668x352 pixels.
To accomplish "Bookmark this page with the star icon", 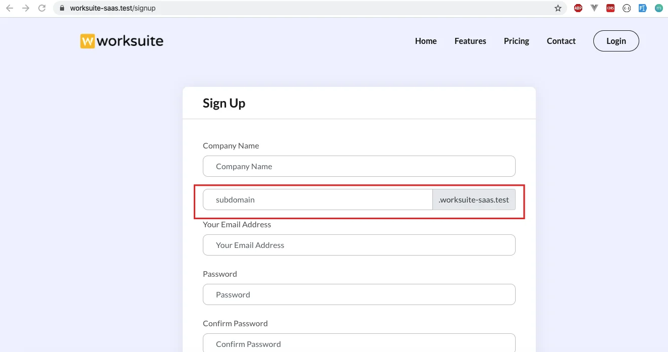I will [558, 8].
